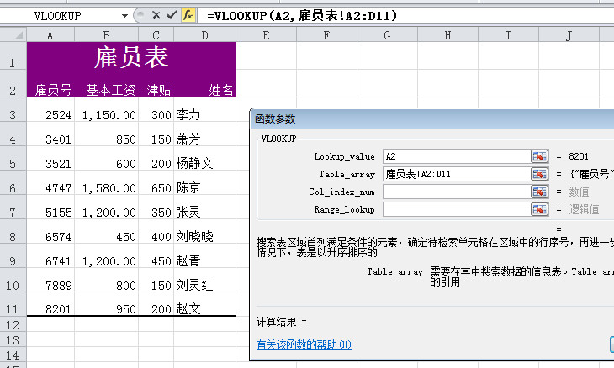This screenshot has width=614, height=368.
Task: Click the Range_lookup input field
Action: coord(455,209)
